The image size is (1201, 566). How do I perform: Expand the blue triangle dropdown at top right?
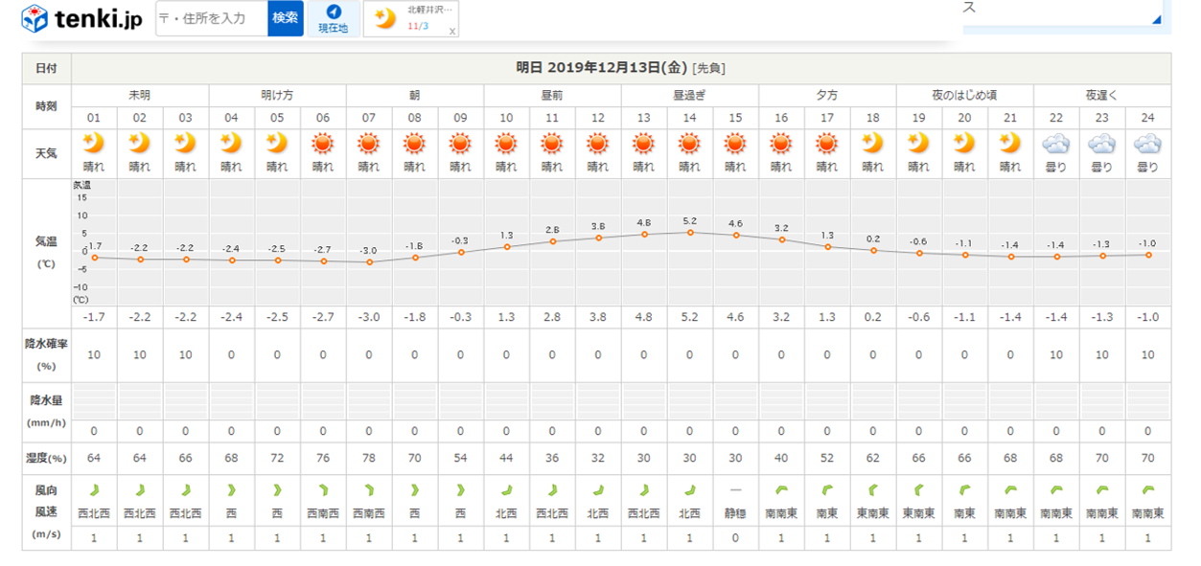1156,19
